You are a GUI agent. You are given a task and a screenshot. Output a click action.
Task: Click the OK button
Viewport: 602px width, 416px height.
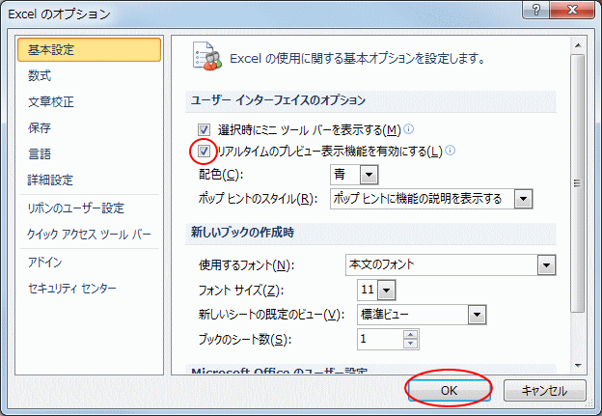pos(449,391)
